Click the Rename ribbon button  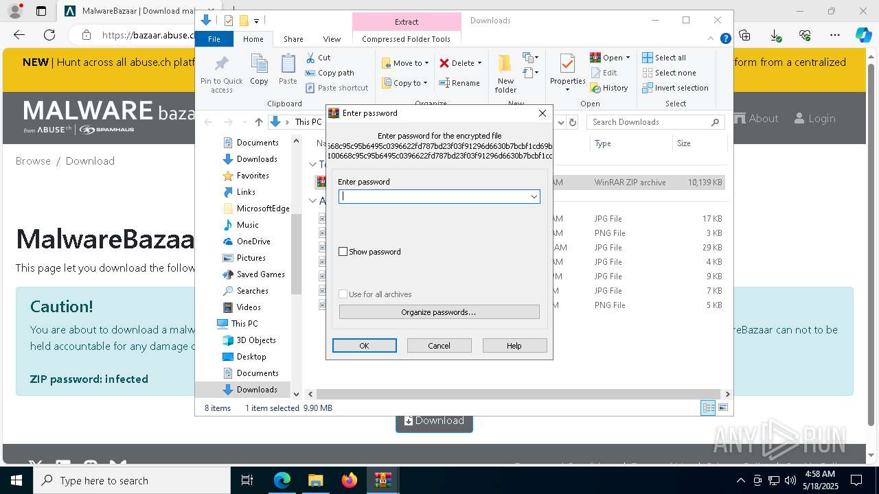point(459,83)
